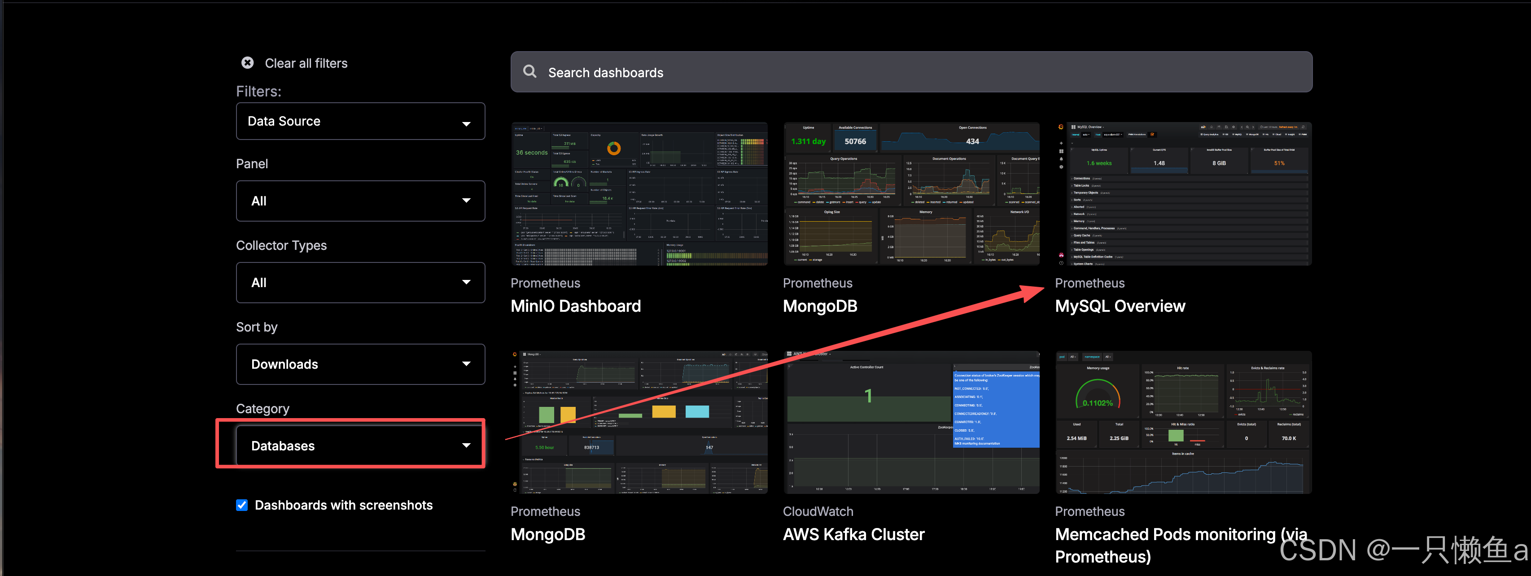Viewport: 1531px width, 576px height.
Task: Open the Category Databases dropdown
Action: tap(359, 445)
